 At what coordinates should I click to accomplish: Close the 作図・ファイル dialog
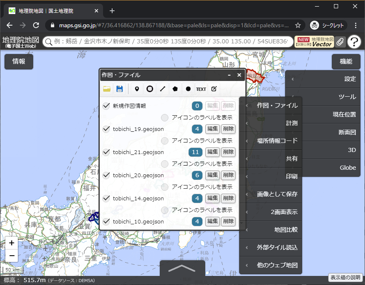point(239,75)
